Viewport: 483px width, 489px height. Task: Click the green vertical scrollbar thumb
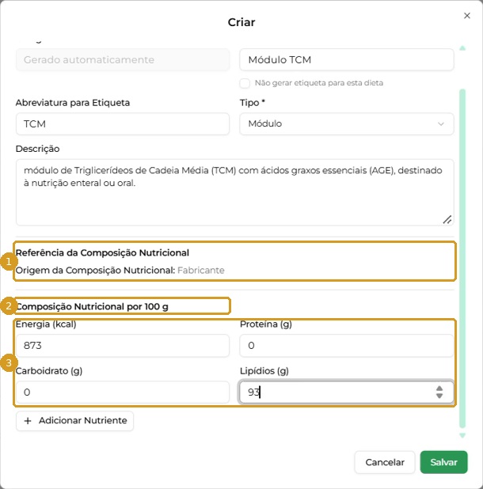[x=462, y=259]
